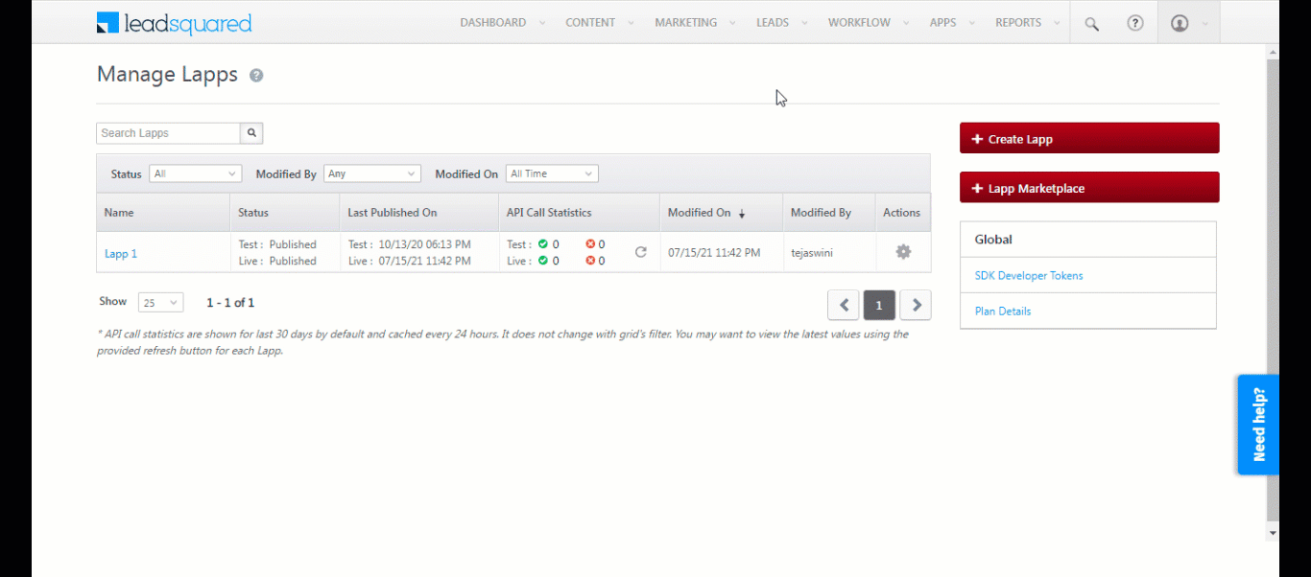The width and height of the screenshot is (1311, 577).
Task: Click the Create Lapp button
Action: coord(1088,138)
